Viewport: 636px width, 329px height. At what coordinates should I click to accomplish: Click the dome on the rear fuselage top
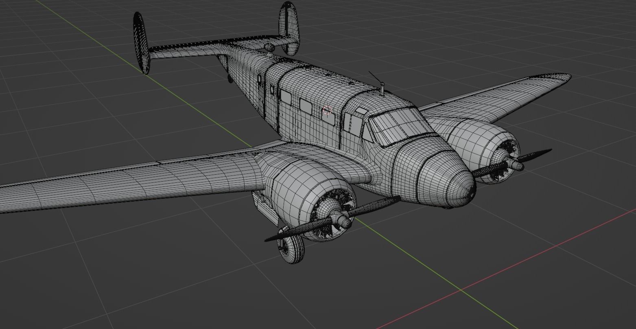click(269, 47)
